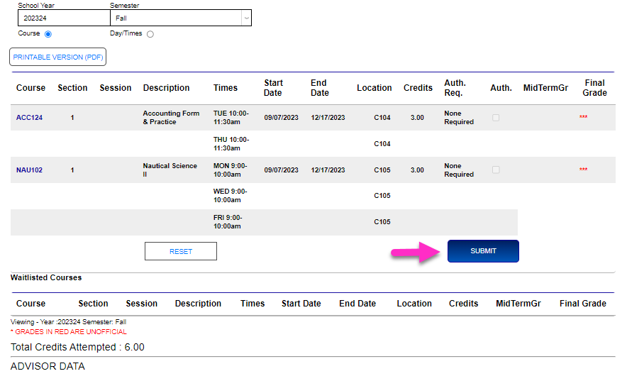This screenshot has height=376, width=627.
Task: Select the Day/Times radio button
Action: pyautogui.click(x=150, y=34)
